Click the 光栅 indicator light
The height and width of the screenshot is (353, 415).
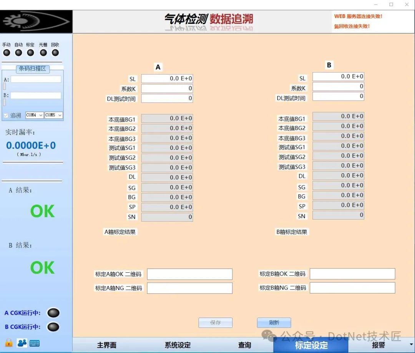tap(43, 53)
